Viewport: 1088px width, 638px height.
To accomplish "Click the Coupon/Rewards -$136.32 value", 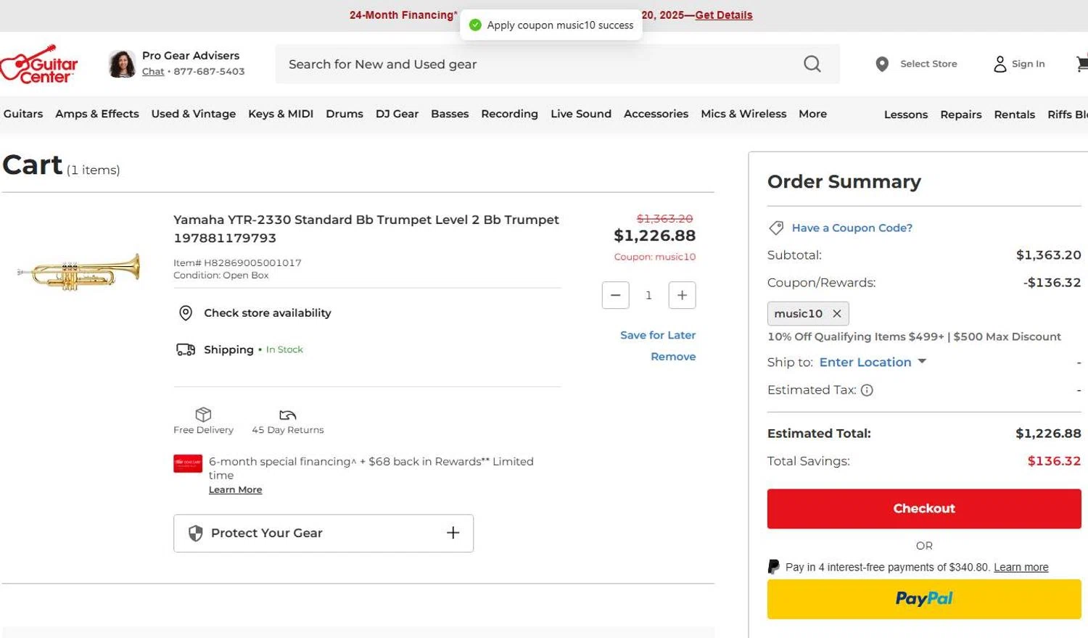I will coord(1052,283).
